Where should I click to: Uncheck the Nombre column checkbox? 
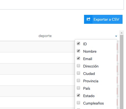coord(78,51)
